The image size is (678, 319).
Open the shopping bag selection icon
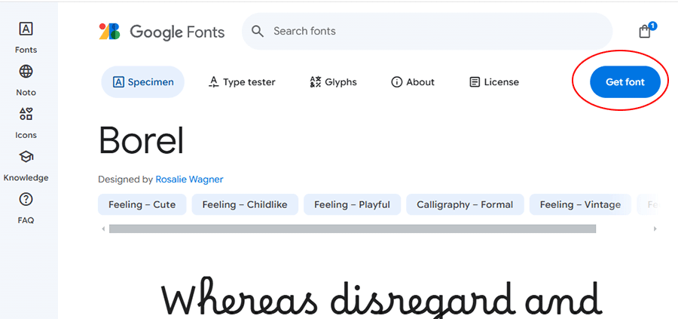[x=644, y=32]
